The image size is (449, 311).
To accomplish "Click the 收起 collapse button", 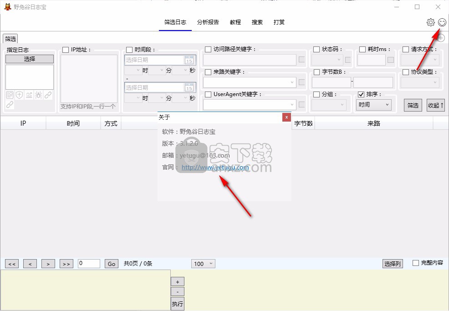I will coord(435,105).
